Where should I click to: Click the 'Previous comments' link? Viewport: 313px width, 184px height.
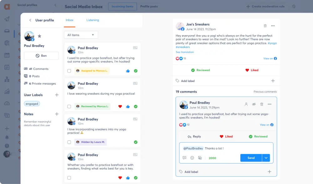pyautogui.click(x=265, y=92)
